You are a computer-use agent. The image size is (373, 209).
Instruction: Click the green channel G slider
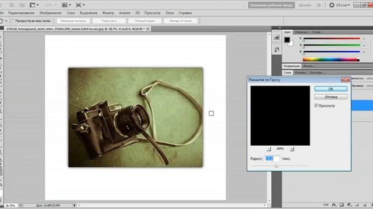pyautogui.click(x=332, y=45)
